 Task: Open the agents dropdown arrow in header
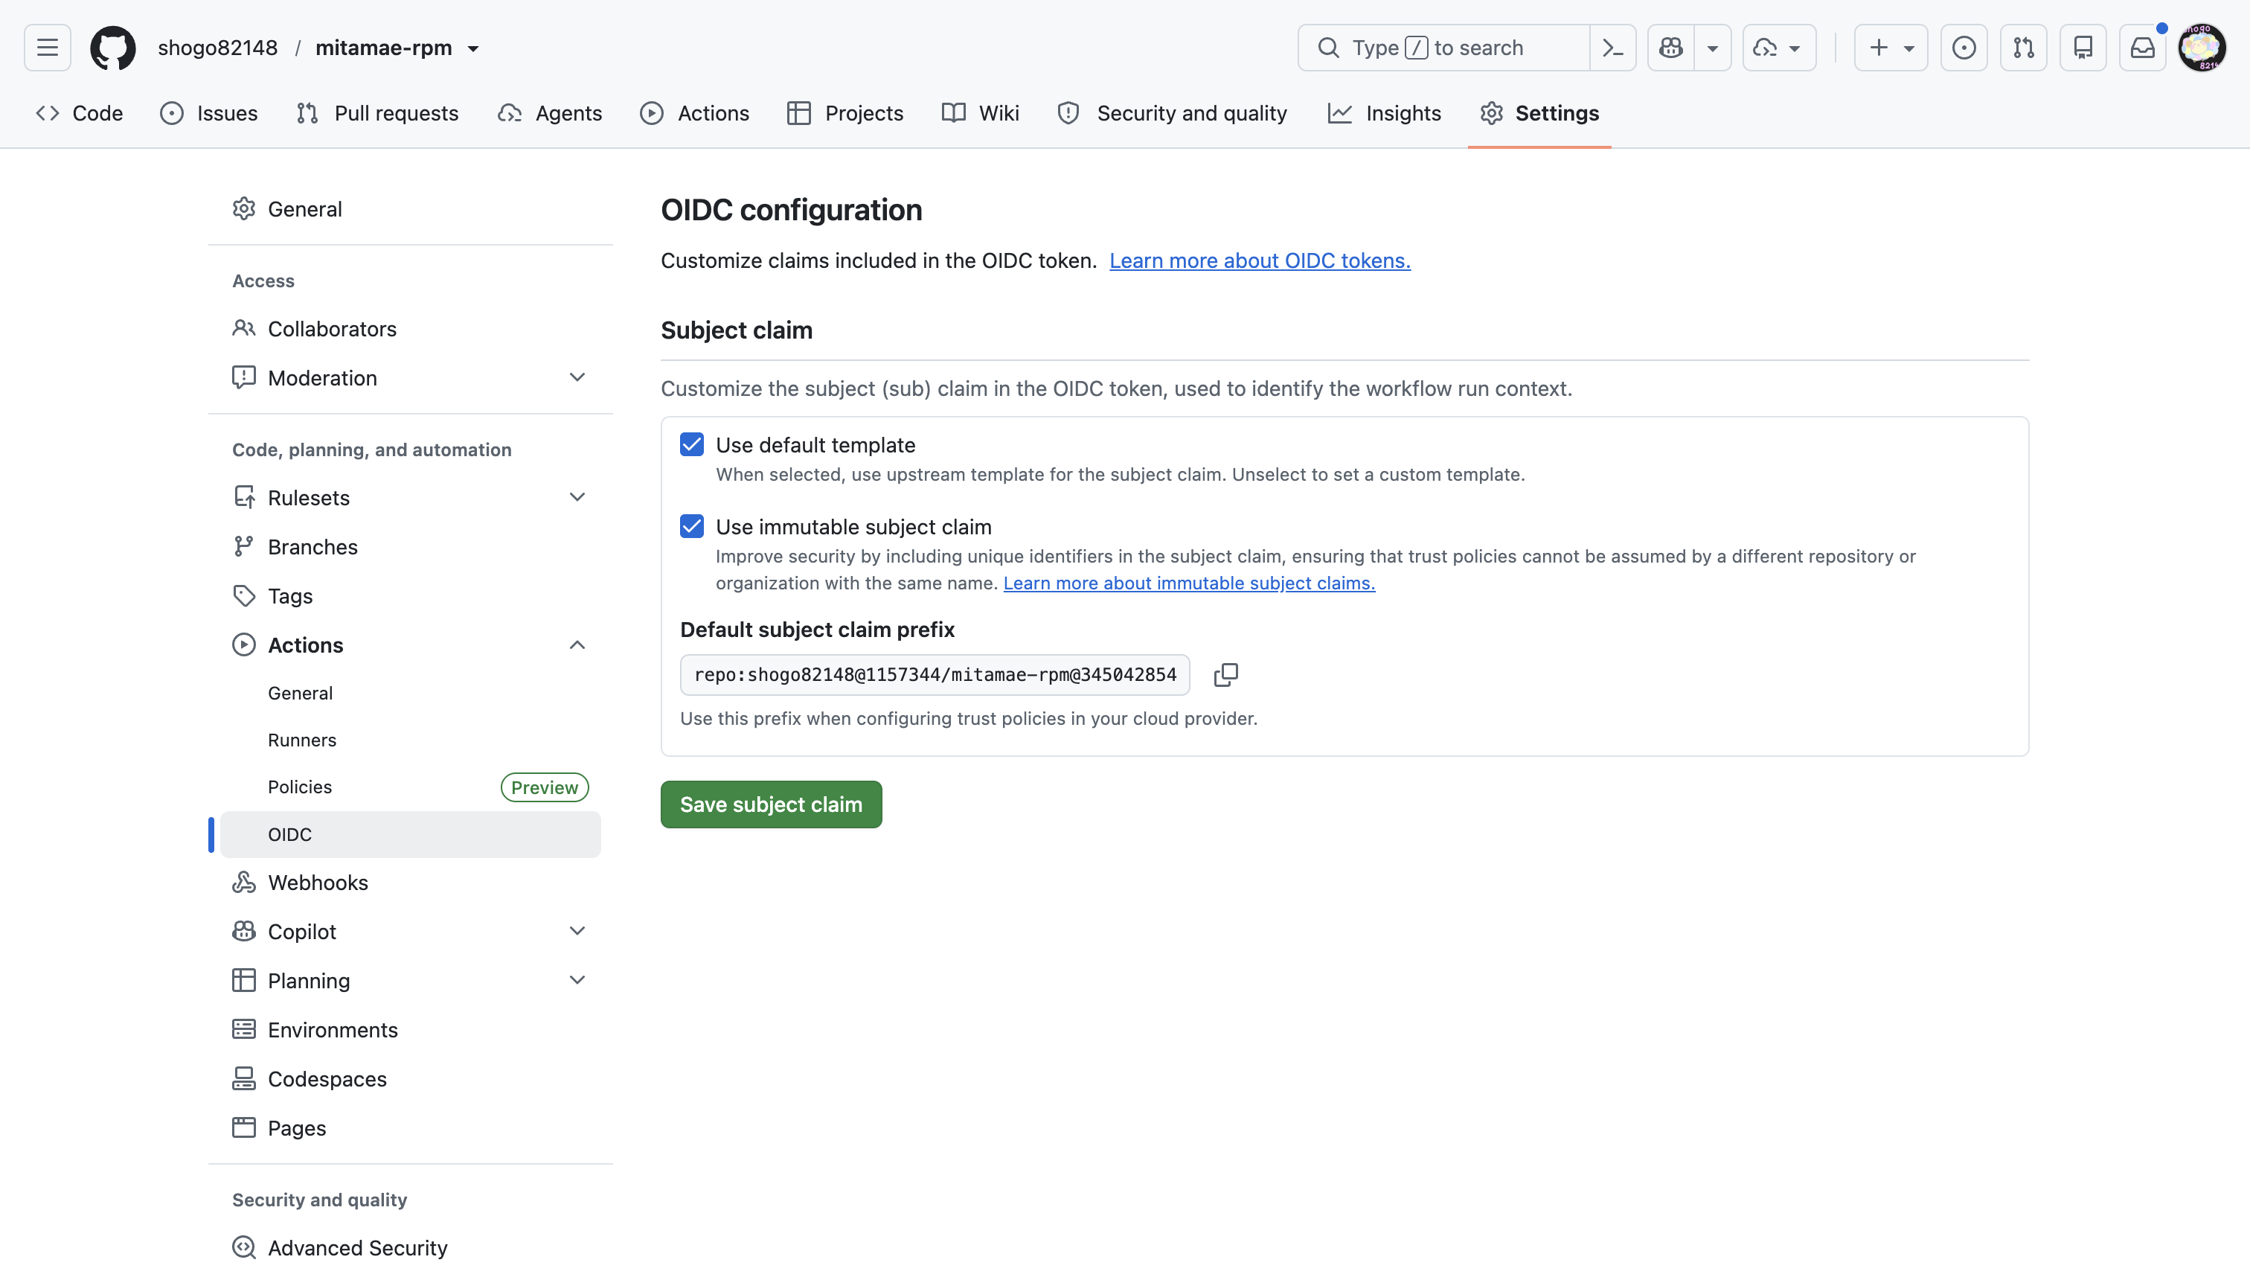click(1795, 48)
